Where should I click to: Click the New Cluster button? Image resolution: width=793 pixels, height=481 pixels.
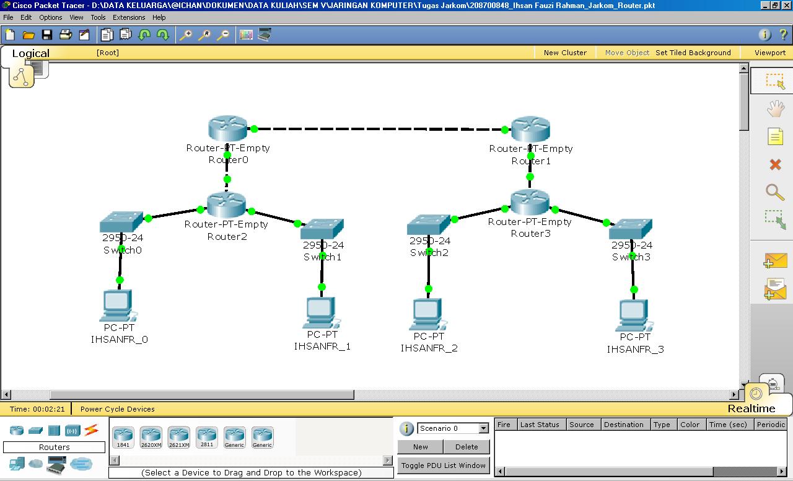tap(565, 53)
